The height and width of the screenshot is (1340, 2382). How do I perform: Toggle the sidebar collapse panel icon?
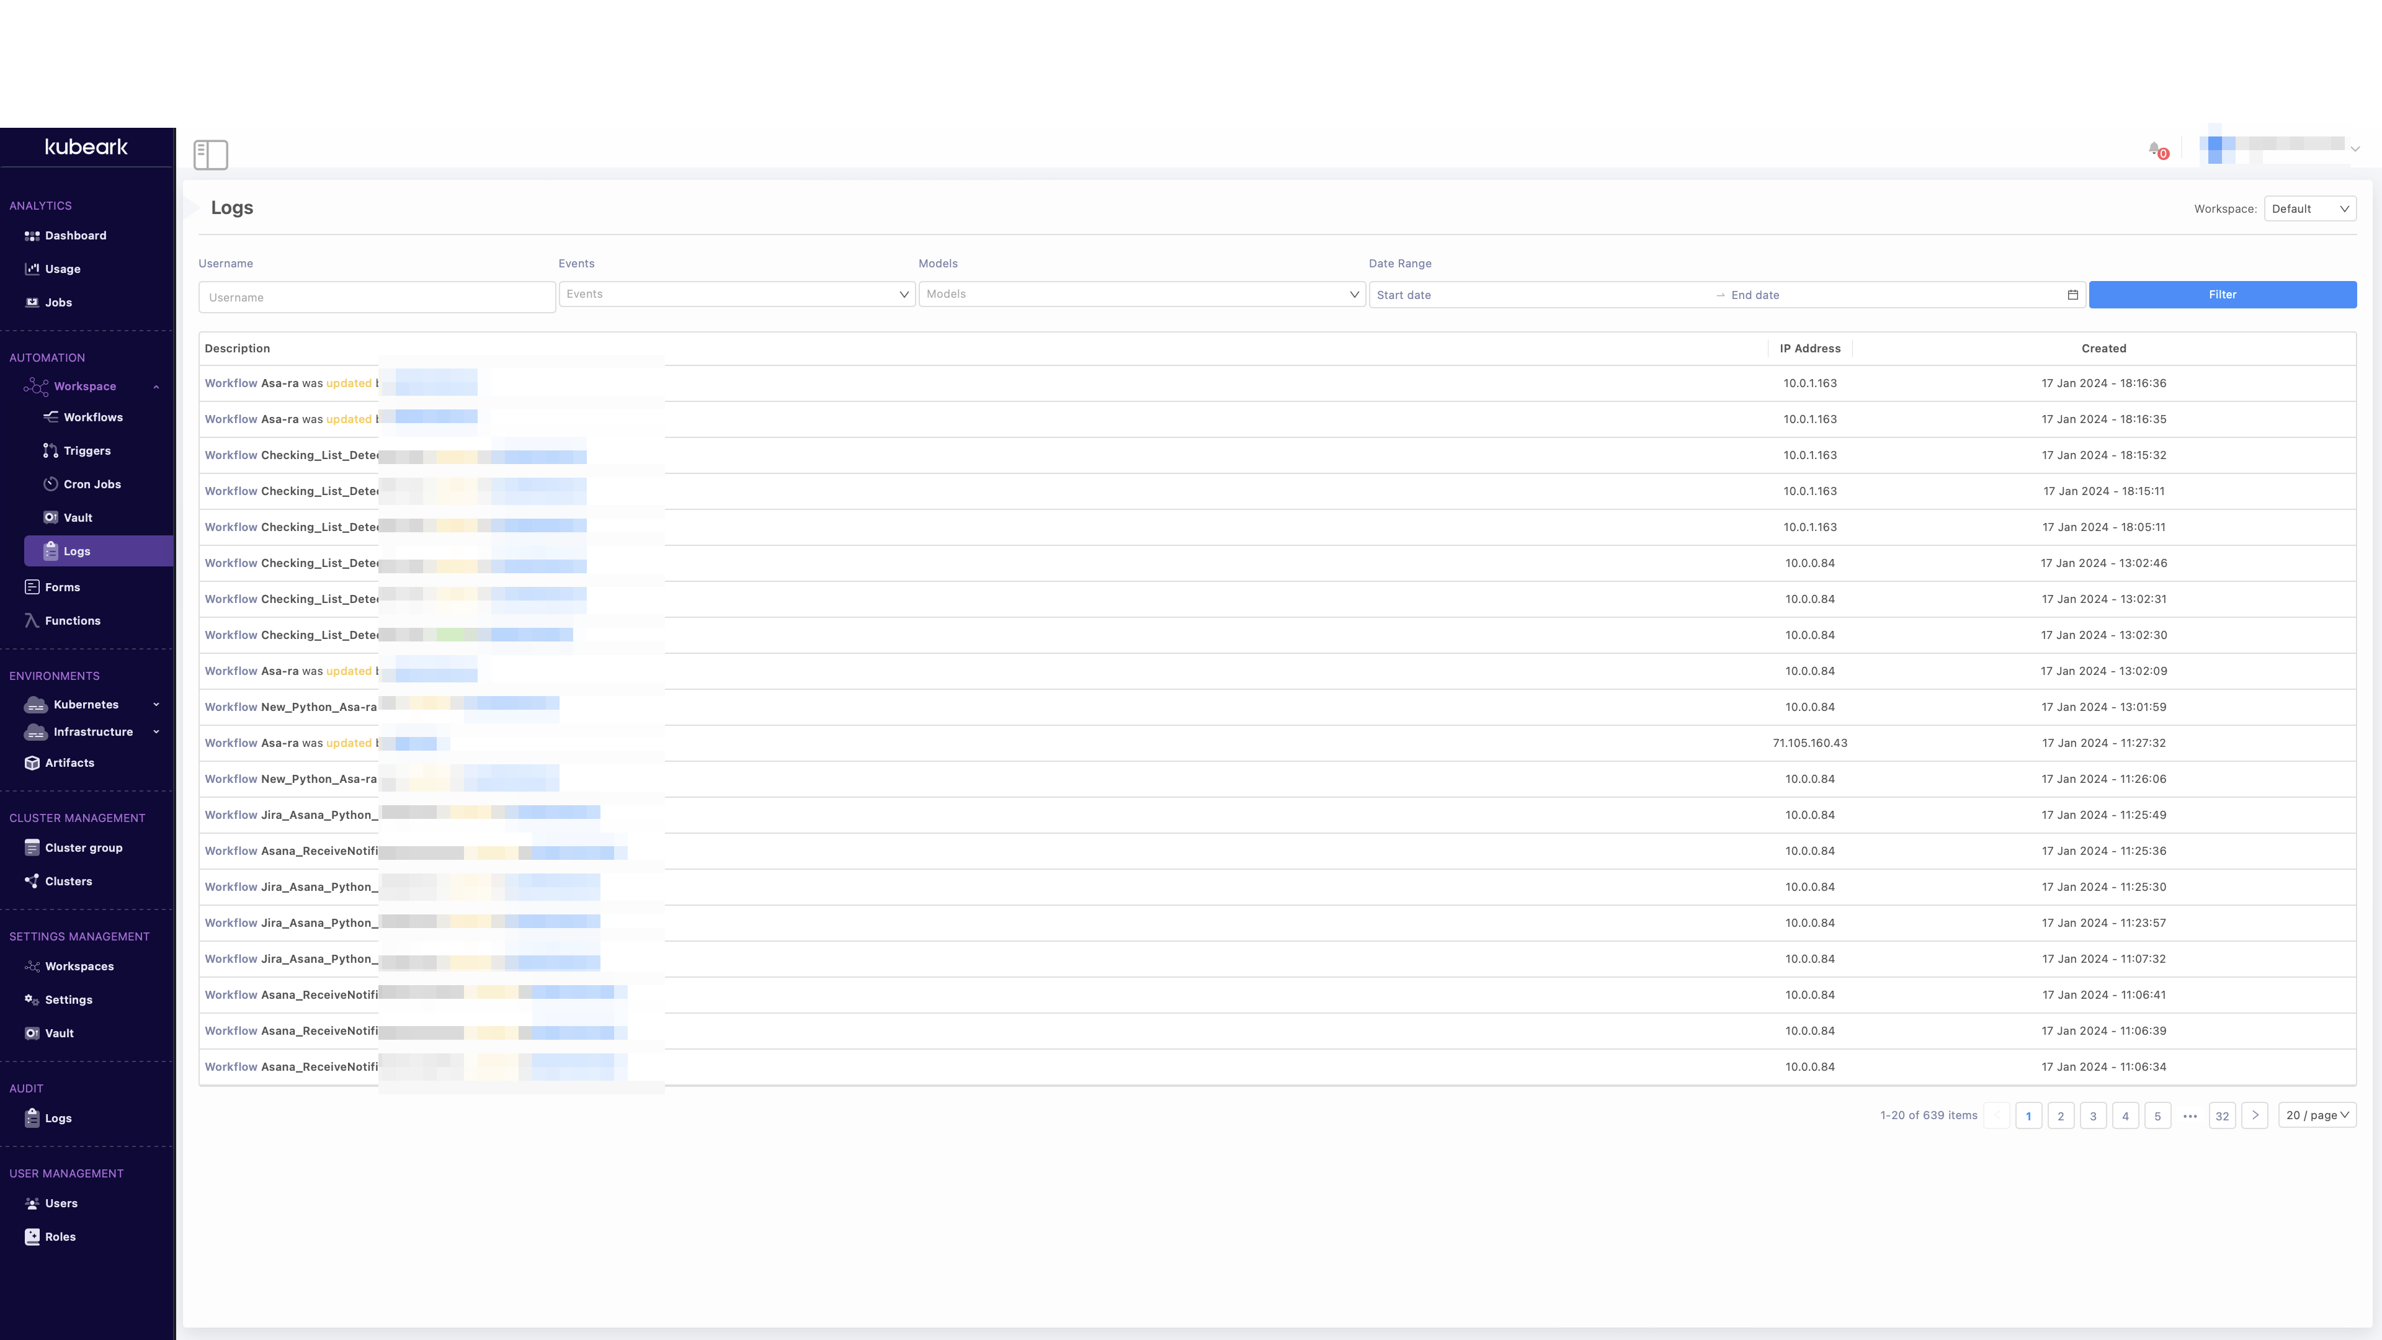[210, 154]
